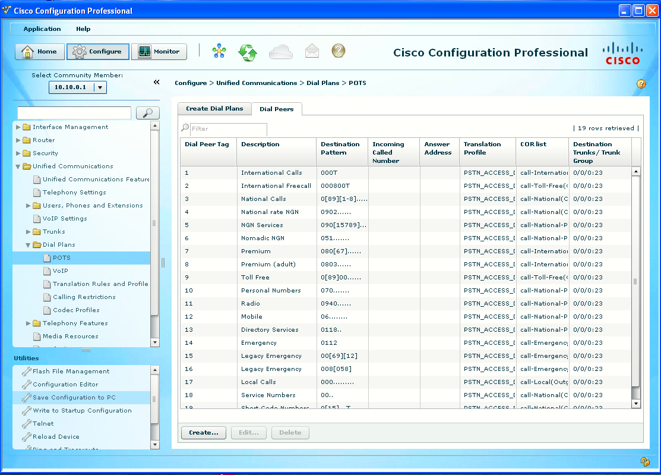
Task: Click Unified Communications in breadcrumb
Action: (257, 83)
